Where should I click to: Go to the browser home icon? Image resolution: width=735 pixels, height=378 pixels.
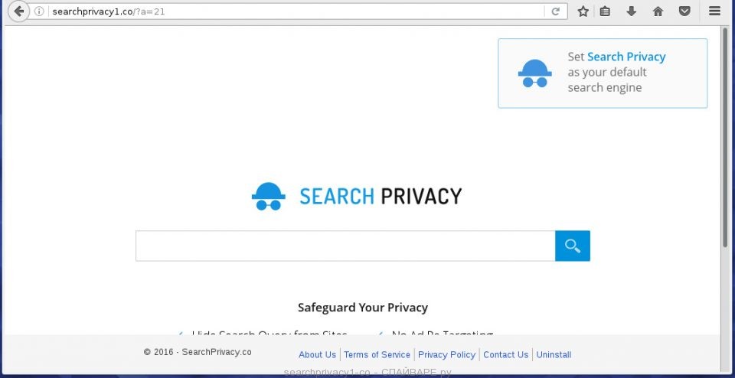[658, 11]
